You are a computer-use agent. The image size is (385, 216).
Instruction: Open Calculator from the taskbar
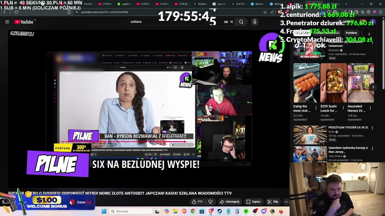tap(237, 211)
